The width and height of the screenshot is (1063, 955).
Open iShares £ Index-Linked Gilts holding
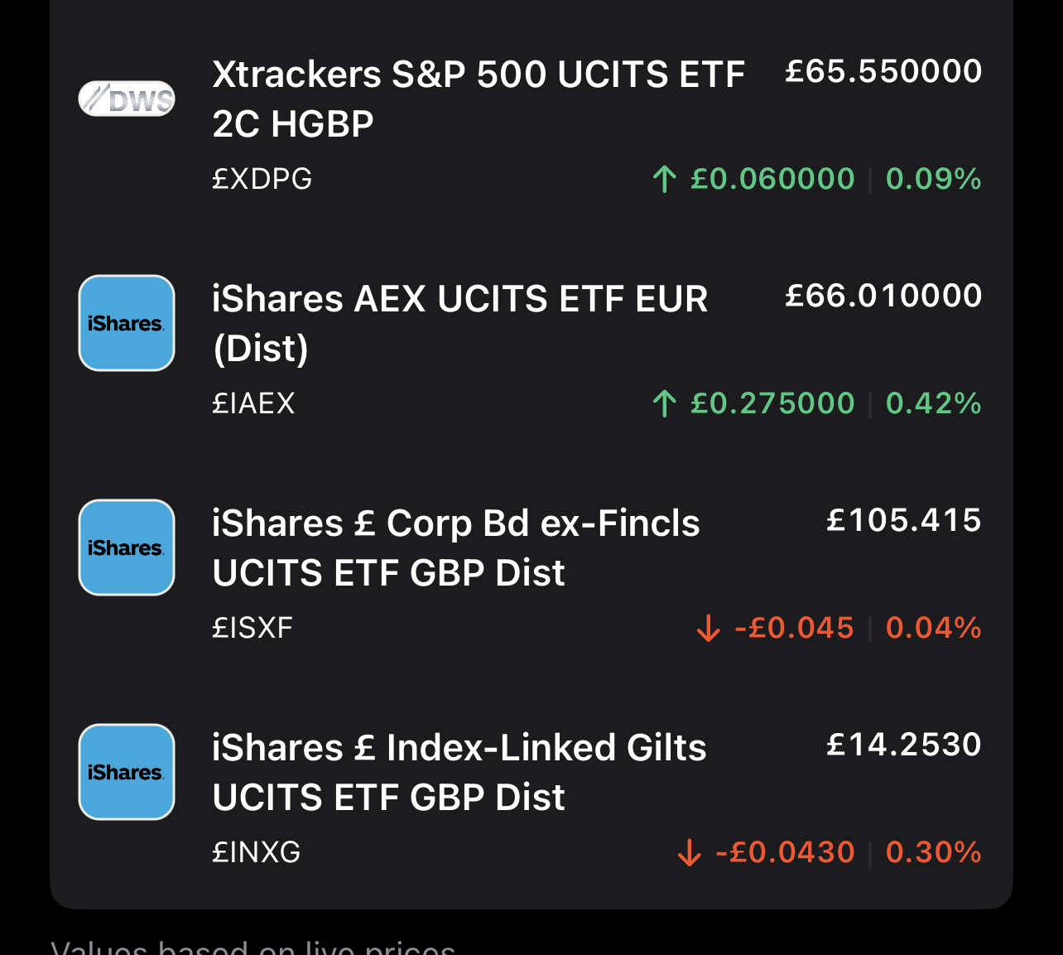531,798
